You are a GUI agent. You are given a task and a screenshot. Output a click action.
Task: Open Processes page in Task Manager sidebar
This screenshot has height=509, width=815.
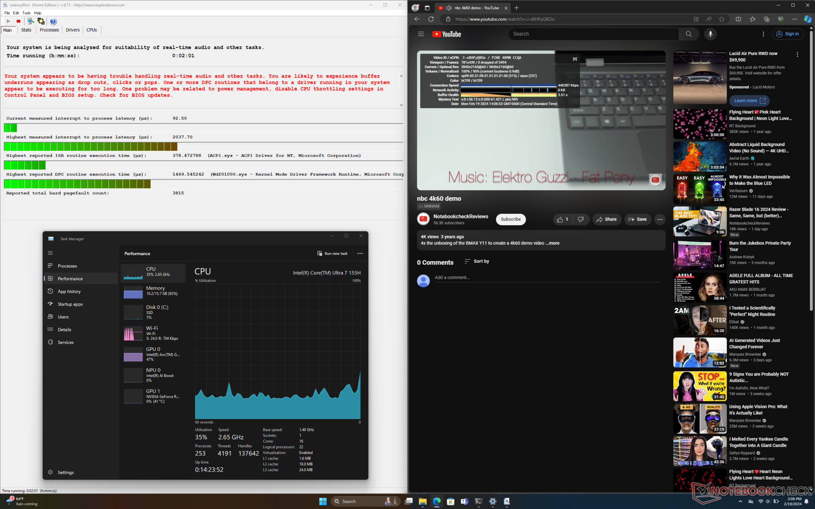(81, 266)
